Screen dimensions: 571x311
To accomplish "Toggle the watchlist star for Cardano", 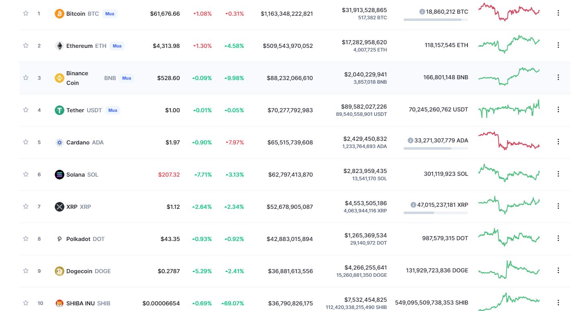I will [26, 142].
